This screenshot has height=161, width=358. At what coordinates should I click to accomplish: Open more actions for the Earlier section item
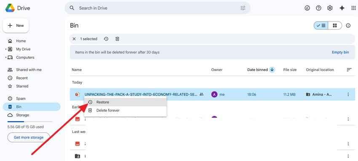coord(348,119)
